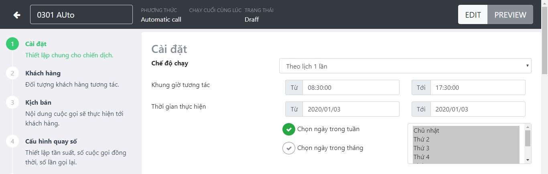
Task: Click the weekday list's down arrow
Action: 528,160
